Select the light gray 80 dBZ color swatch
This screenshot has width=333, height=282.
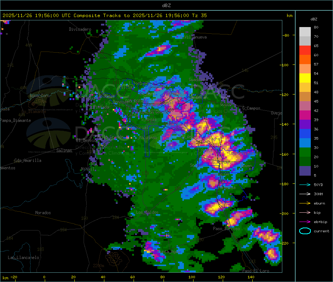click(305, 32)
